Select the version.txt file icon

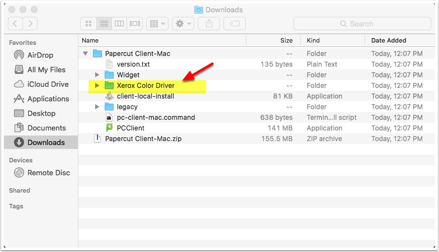tap(109, 64)
